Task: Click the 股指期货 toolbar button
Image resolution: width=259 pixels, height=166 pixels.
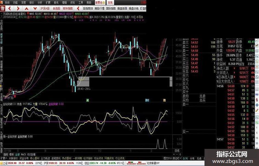Action: (x=88, y=8)
